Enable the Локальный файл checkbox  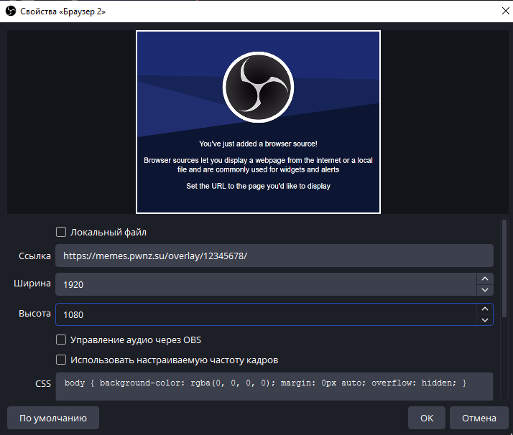coord(61,232)
